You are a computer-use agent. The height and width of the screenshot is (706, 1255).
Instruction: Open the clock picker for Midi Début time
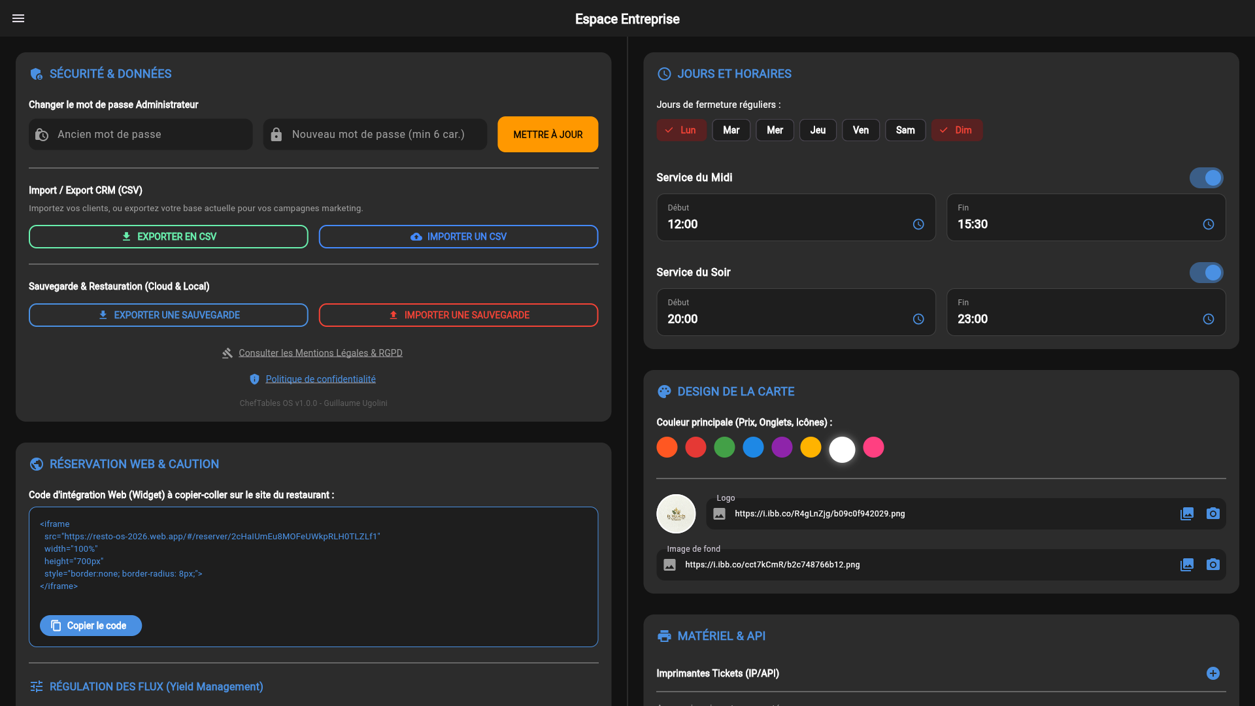[918, 224]
